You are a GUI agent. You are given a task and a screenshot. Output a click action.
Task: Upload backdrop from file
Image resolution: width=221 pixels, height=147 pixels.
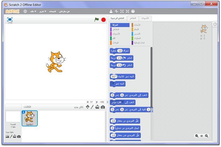(14, 136)
